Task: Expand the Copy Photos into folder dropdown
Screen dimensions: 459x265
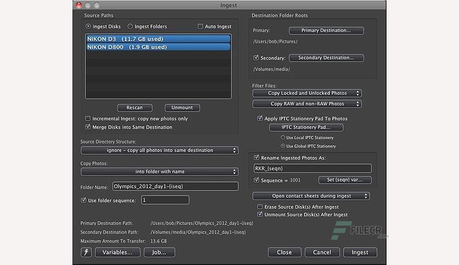Action: [x=160, y=171]
